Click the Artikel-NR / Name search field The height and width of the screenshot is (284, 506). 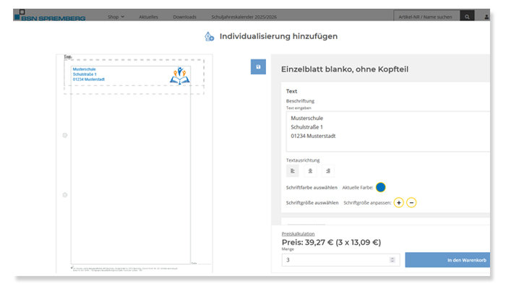[x=426, y=17]
